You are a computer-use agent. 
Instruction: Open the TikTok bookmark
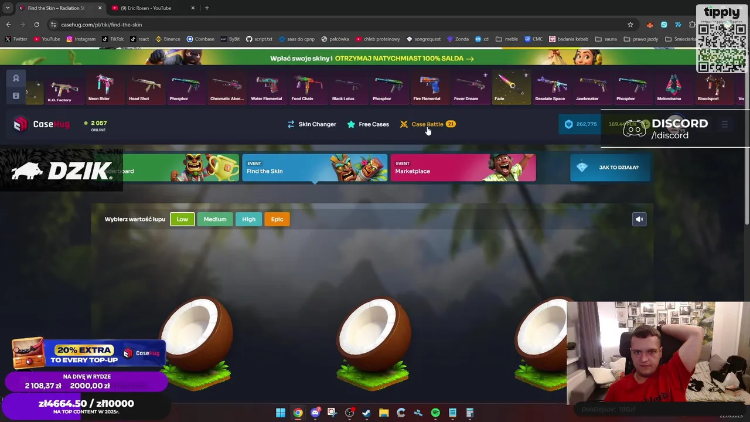(x=113, y=39)
